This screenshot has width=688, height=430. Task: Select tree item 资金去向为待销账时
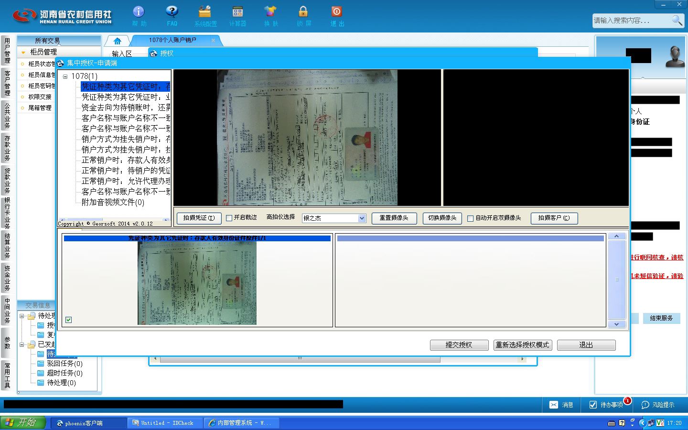tap(126, 107)
